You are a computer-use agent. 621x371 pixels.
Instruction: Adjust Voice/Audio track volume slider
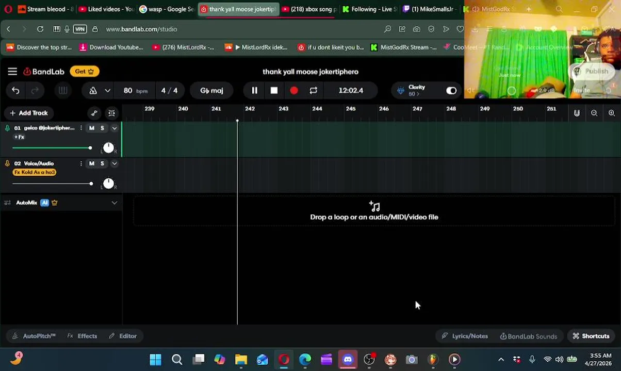click(x=52, y=184)
